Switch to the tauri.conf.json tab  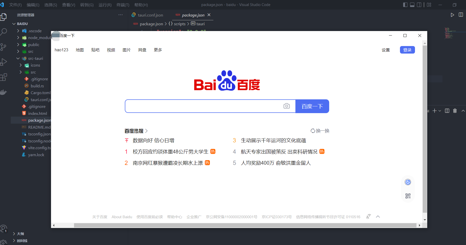click(150, 15)
